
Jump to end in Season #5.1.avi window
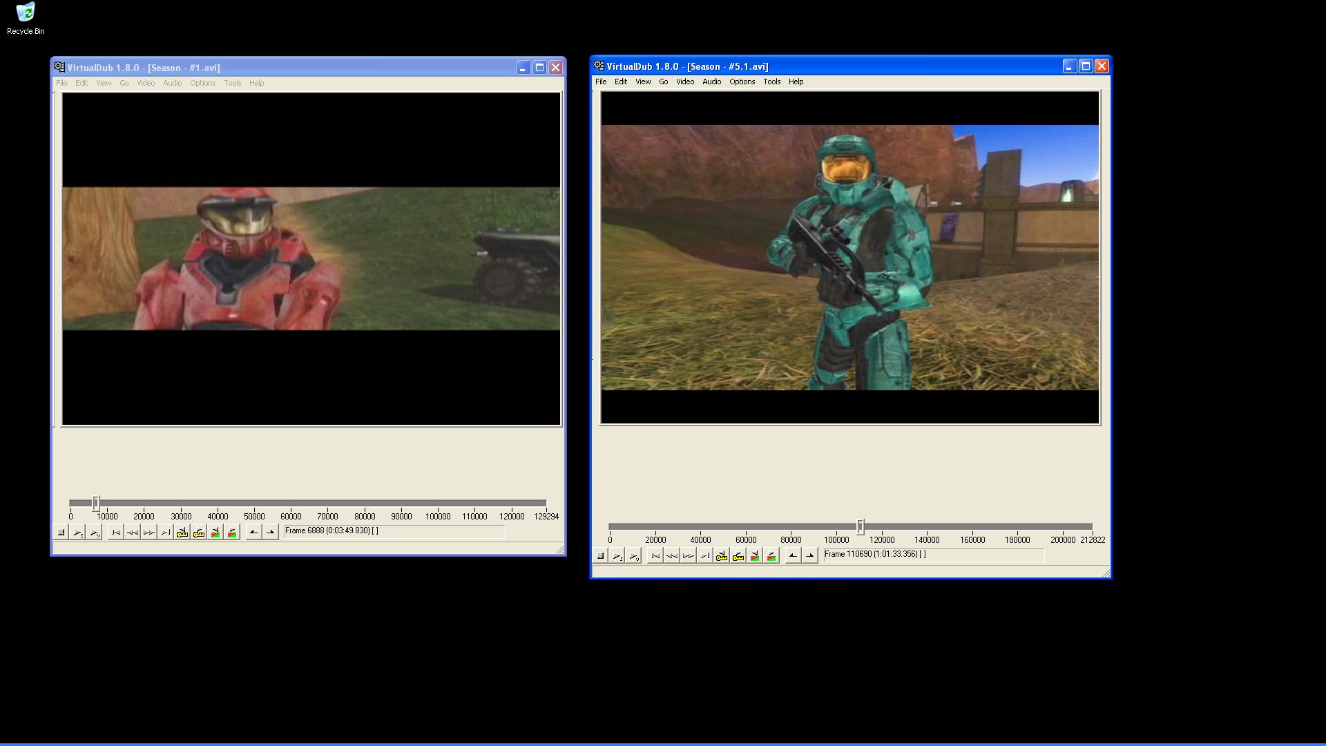click(x=705, y=556)
